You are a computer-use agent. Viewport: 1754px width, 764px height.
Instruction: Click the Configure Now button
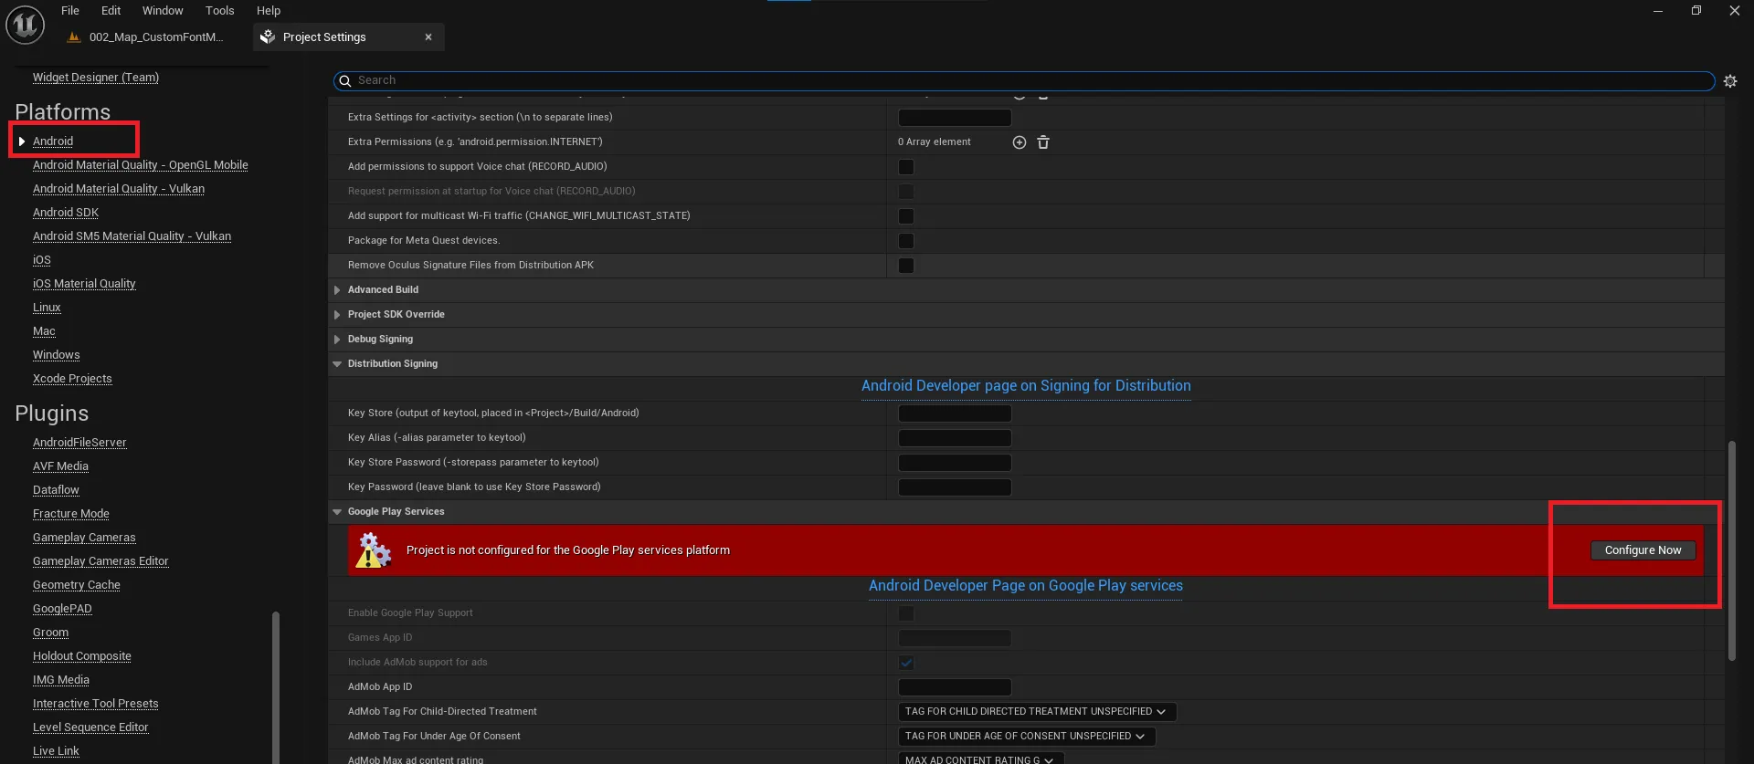(x=1643, y=550)
